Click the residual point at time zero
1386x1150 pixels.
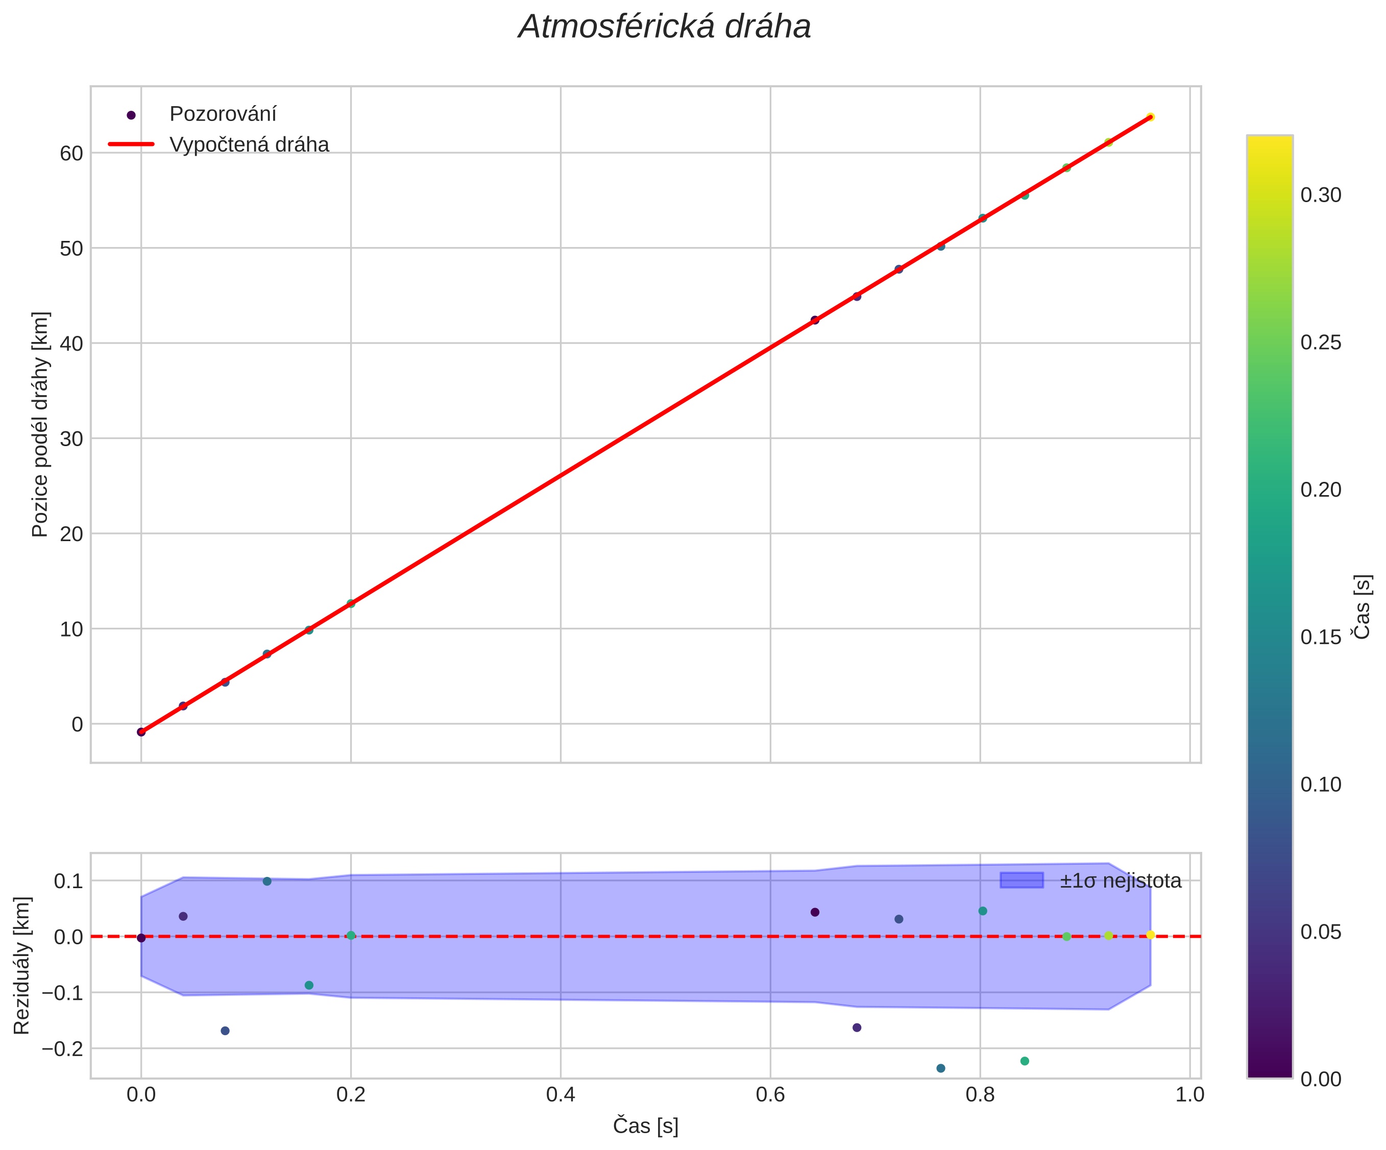(141, 938)
